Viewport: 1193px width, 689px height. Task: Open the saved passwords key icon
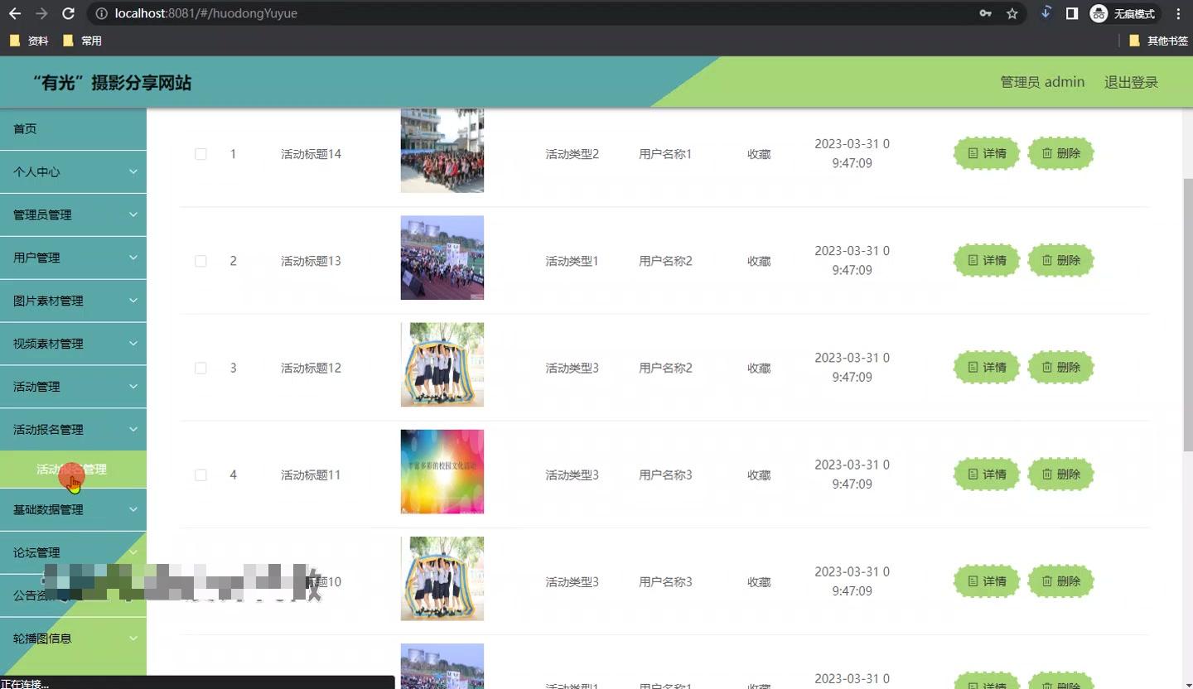[986, 13]
